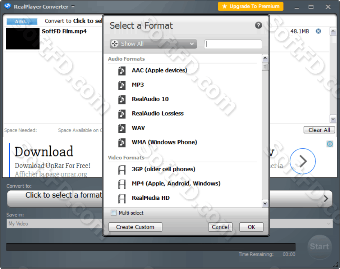Open the RealPlayer Converter title menu arrow
The height and width of the screenshot is (269, 340).
pos(73,6)
